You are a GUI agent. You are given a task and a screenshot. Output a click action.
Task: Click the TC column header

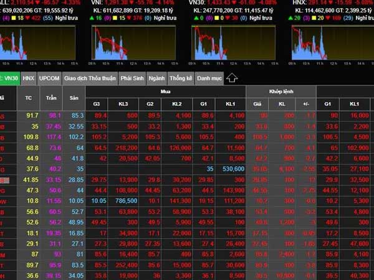[29, 98]
